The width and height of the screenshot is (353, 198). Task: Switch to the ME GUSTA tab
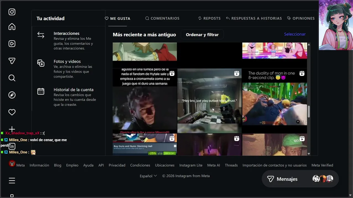pyautogui.click(x=117, y=18)
